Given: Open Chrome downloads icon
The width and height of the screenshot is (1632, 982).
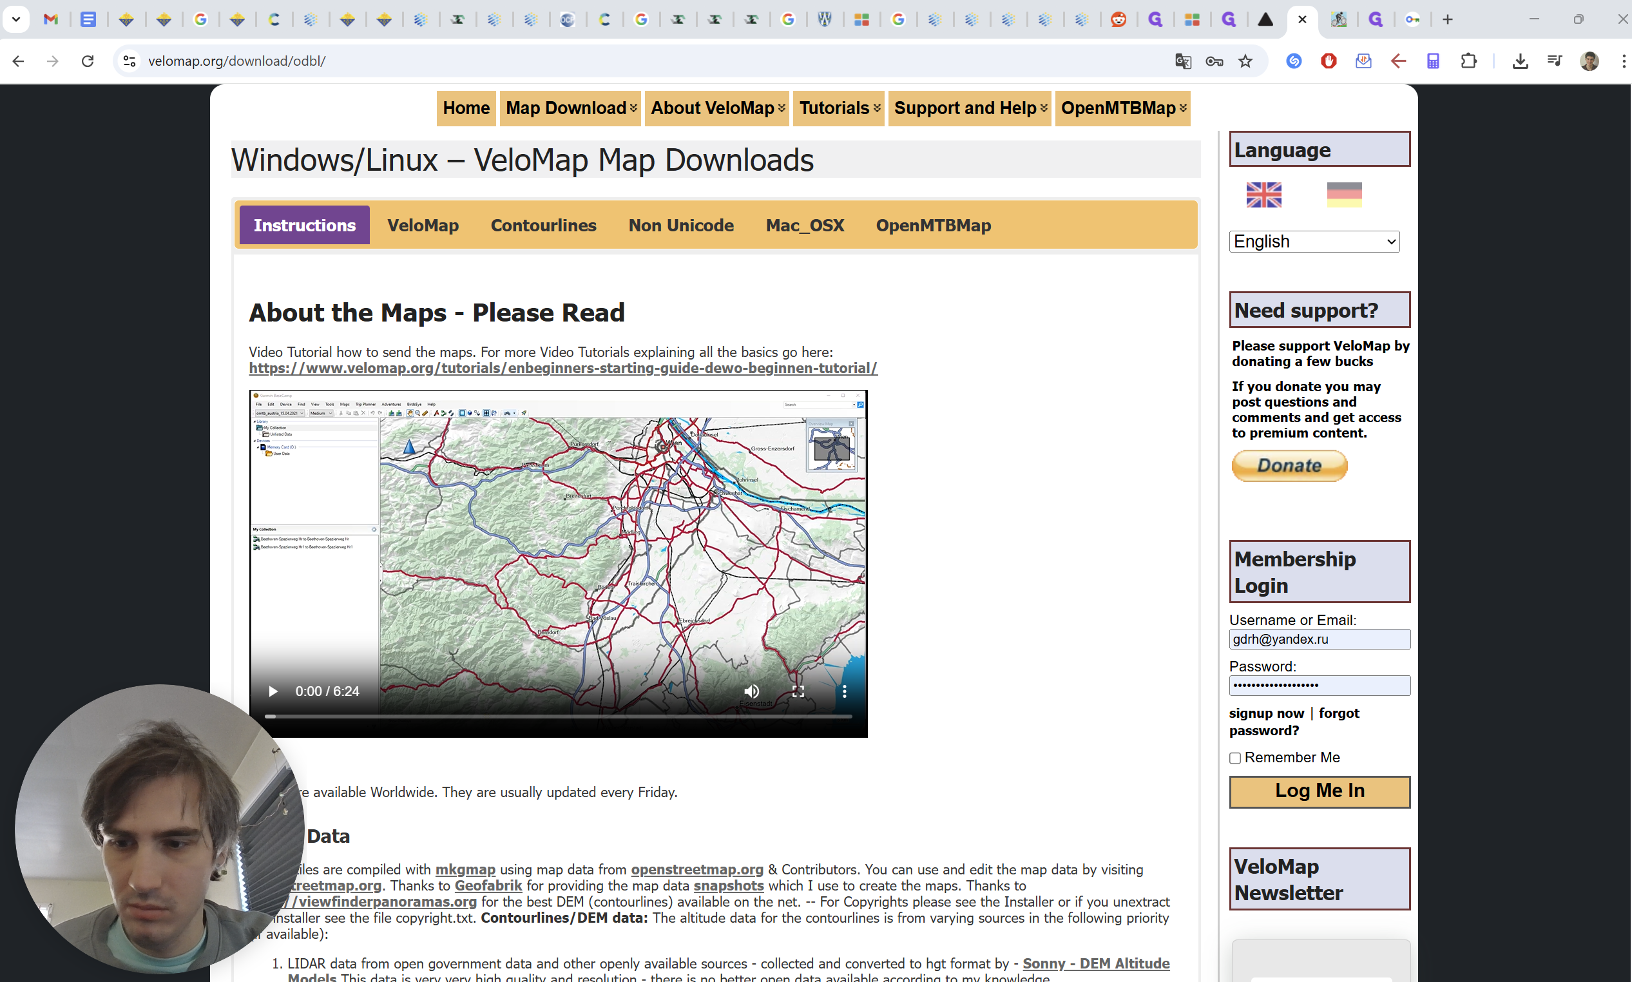Looking at the screenshot, I should (1519, 61).
